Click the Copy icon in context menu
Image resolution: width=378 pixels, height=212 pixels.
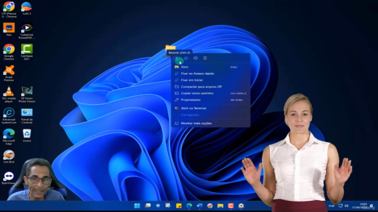[x=186, y=58]
